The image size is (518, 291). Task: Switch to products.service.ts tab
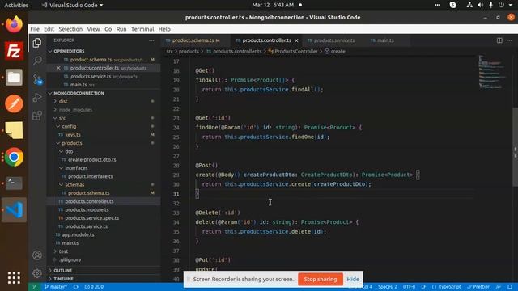coord(334,40)
